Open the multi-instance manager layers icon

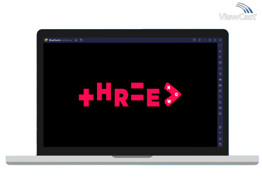[220, 108]
